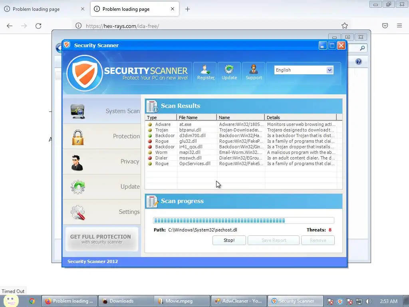Click the Update gear icon in the header

pyautogui.click(x=229, y=70)
